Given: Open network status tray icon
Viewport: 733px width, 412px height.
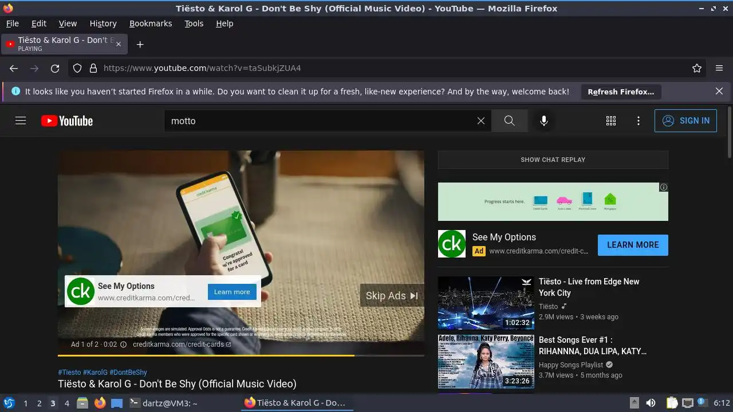Looking at the screenshot, I should (688, 403).
